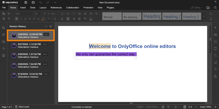The width and height of the screenshot is (219, 109).
Task: Click the highlight color swatch button
Action: [43, 19]
